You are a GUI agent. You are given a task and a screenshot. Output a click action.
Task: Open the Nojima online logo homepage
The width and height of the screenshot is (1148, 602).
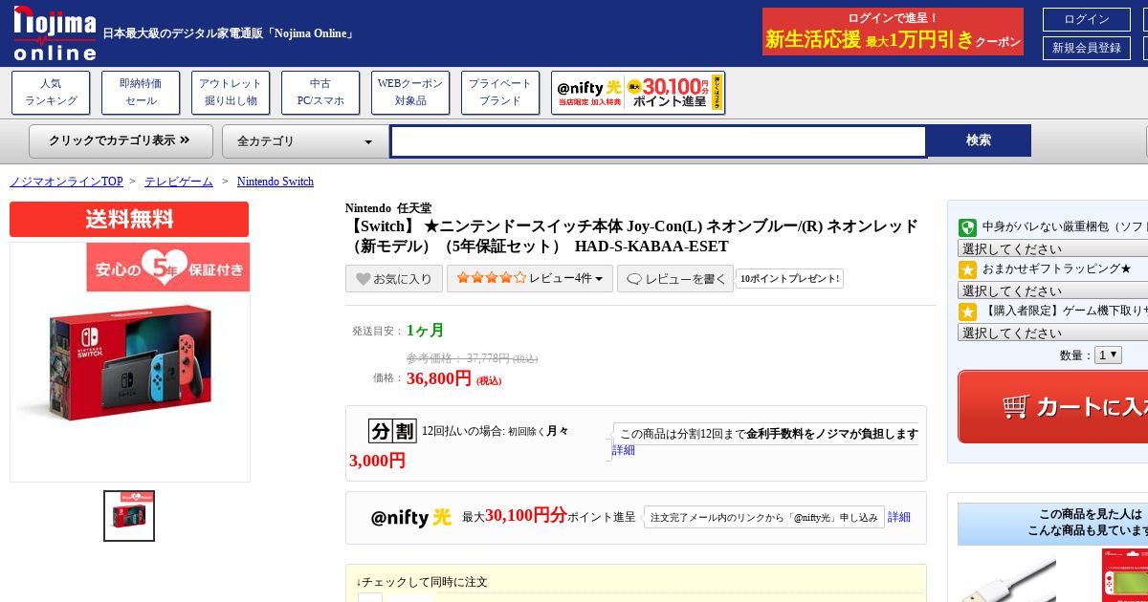pyautogui.click(x=55, y=32)
